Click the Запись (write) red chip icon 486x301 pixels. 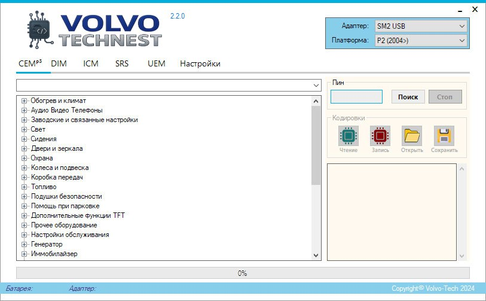pyautogui.click(x=380, y=136)
